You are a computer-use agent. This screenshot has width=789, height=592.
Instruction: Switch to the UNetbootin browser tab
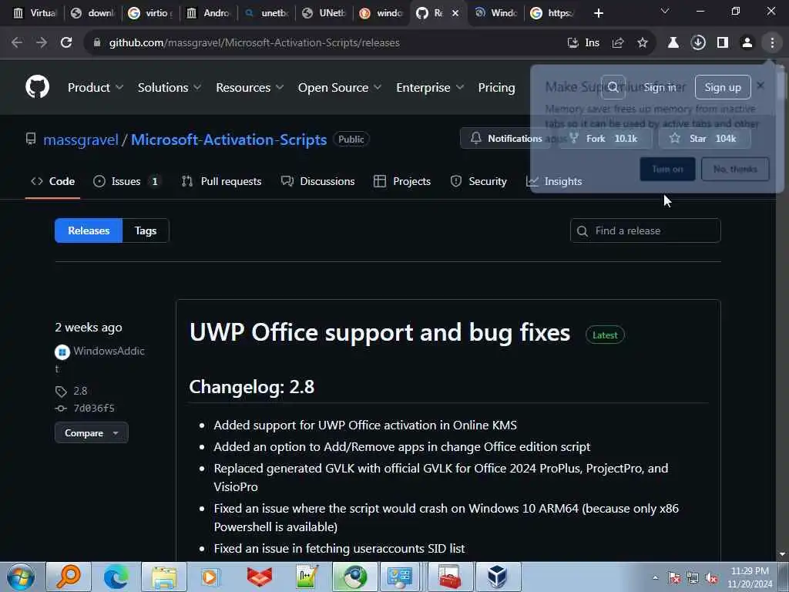324,13
